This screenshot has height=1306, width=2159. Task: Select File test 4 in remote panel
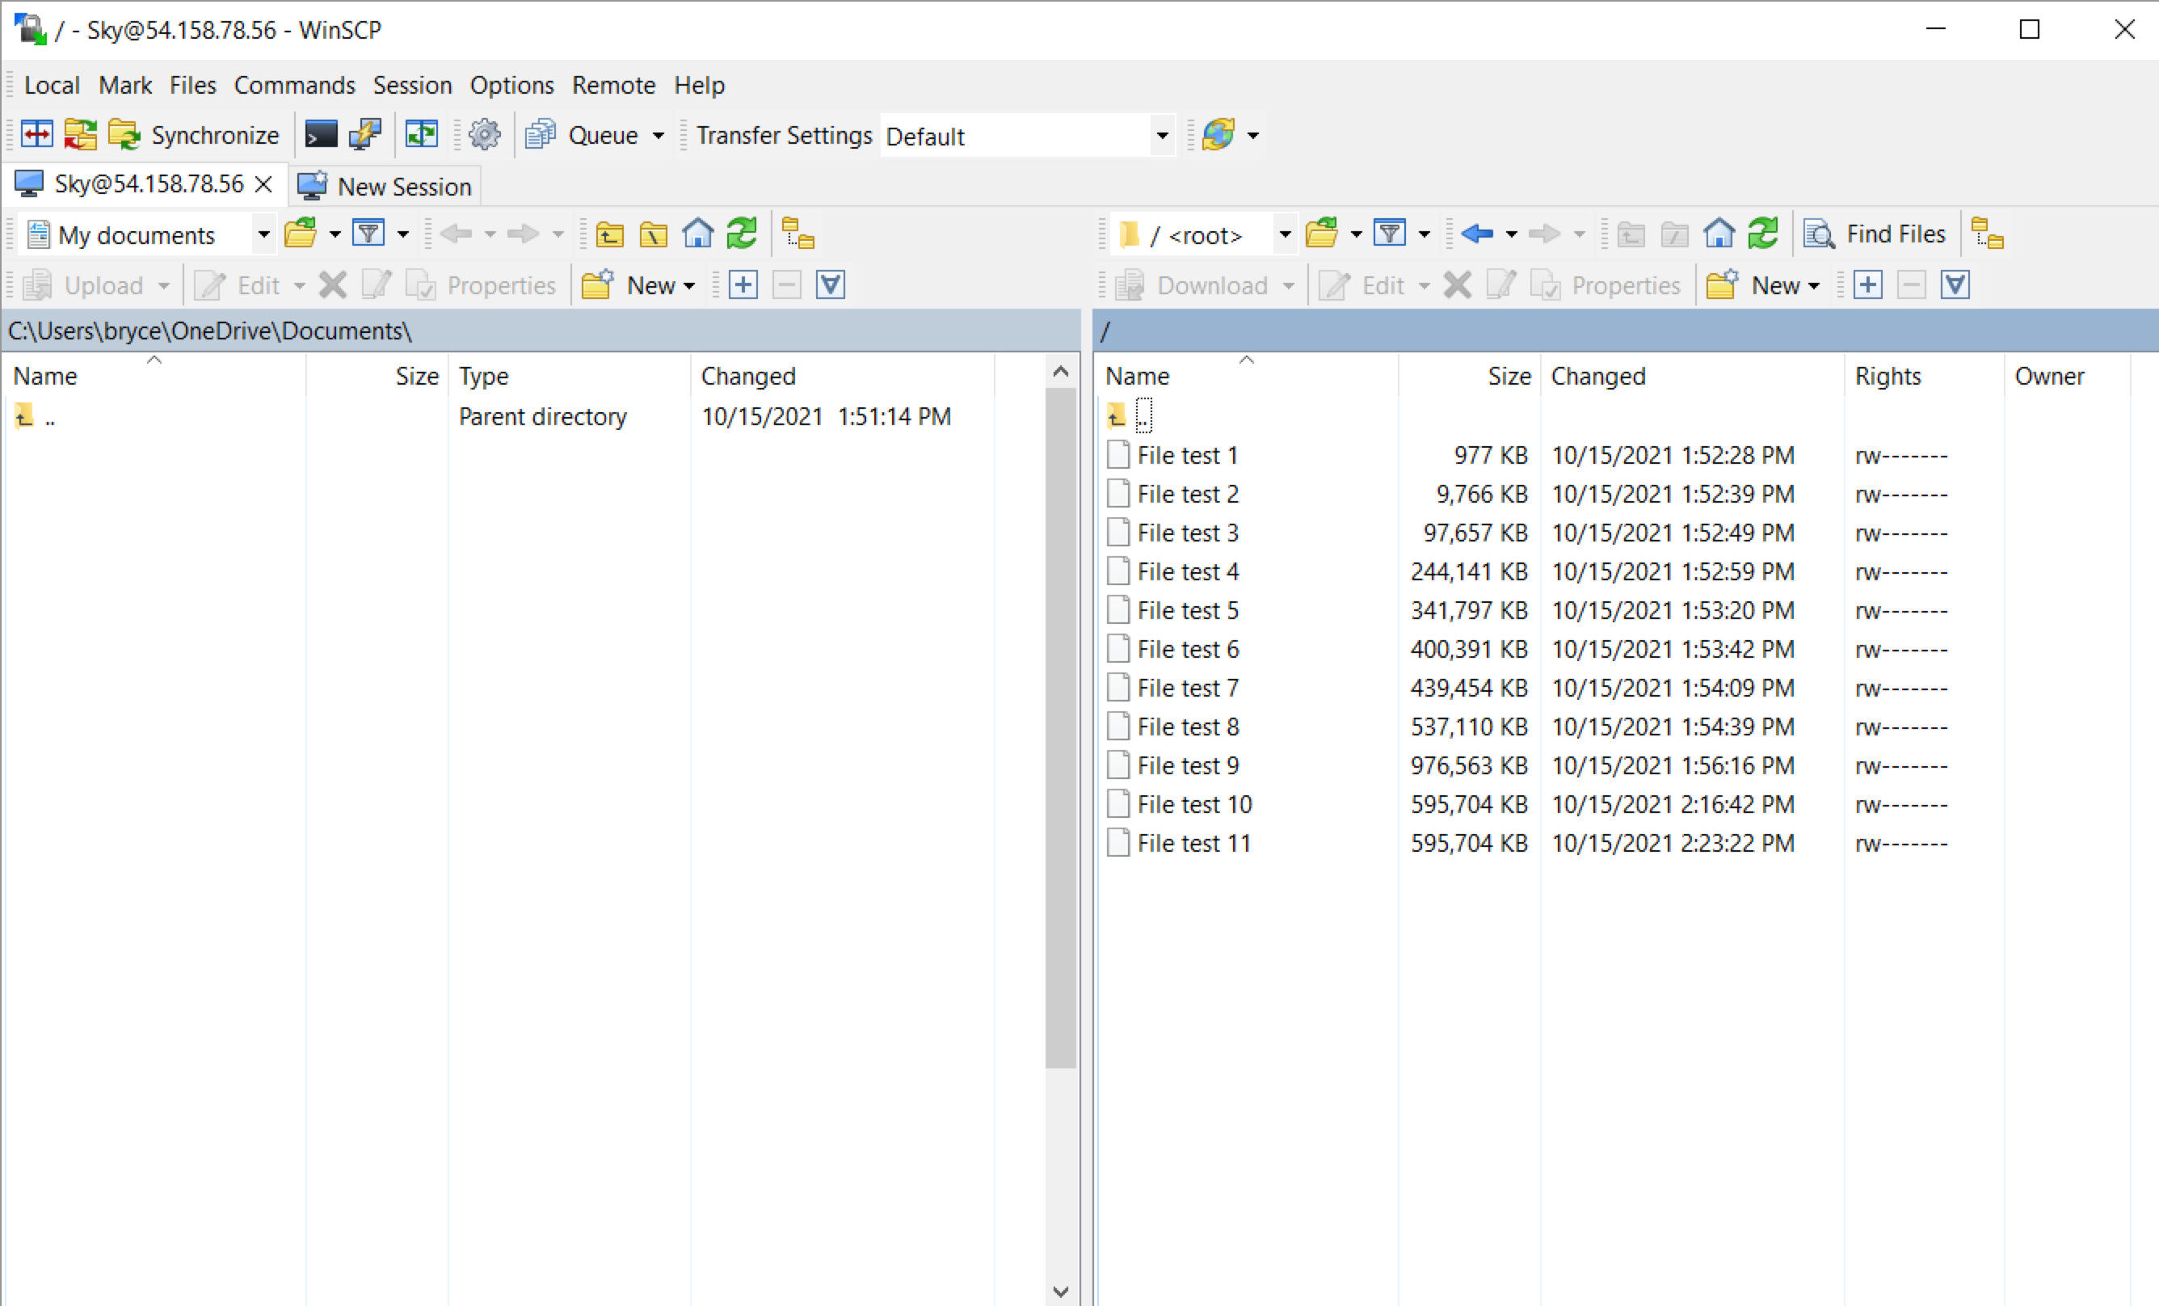(1188, 571)
